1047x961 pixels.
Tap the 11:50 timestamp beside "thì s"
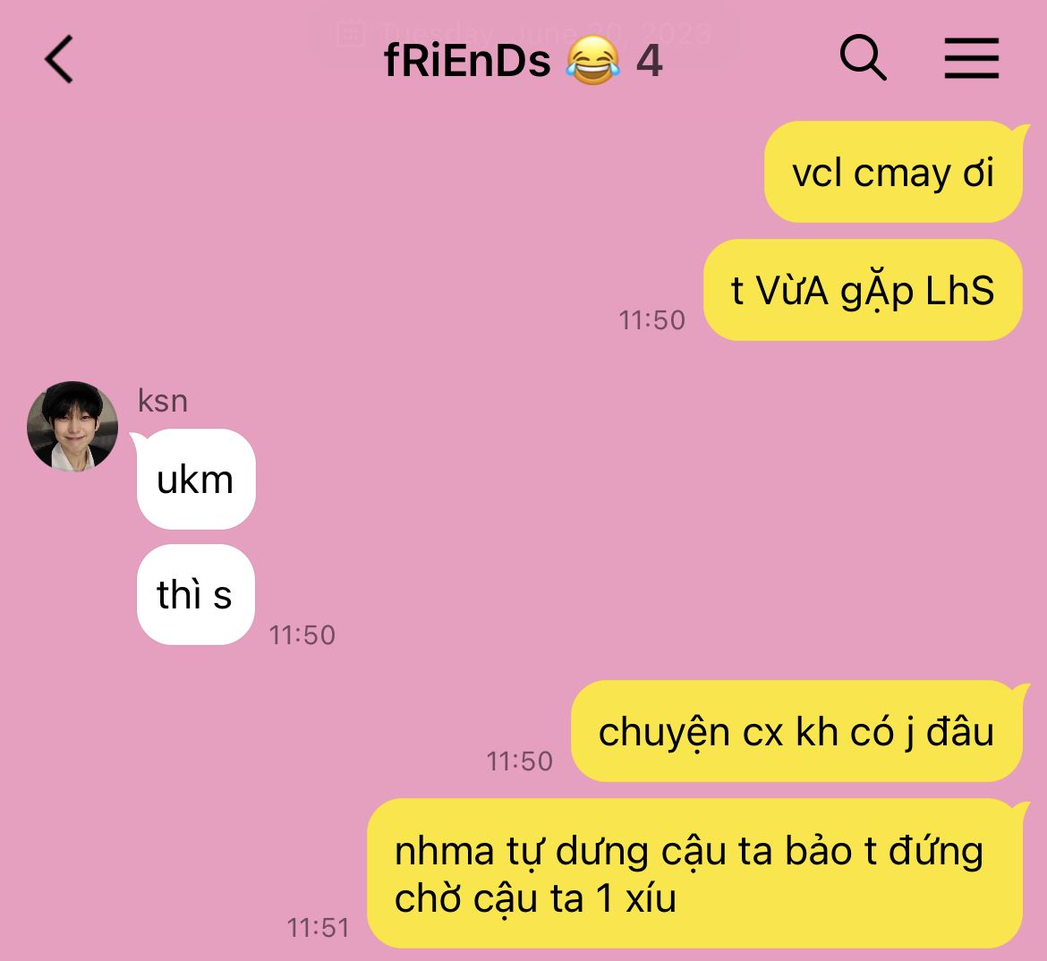coord(302,635)
